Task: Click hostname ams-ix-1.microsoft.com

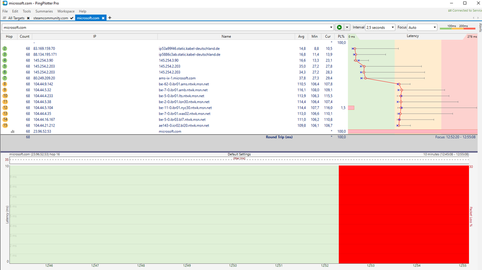Action: click(177, 78)
